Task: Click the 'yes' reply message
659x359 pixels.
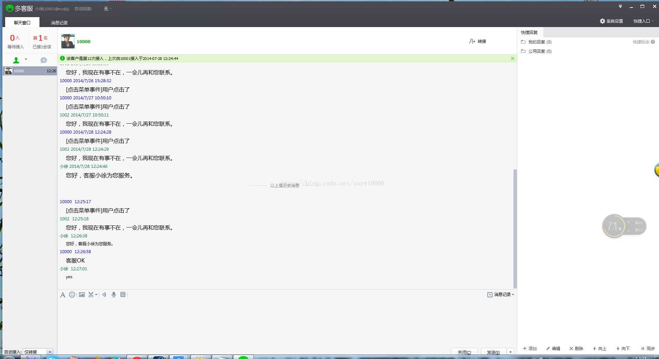Action: [x=69, y=277]
